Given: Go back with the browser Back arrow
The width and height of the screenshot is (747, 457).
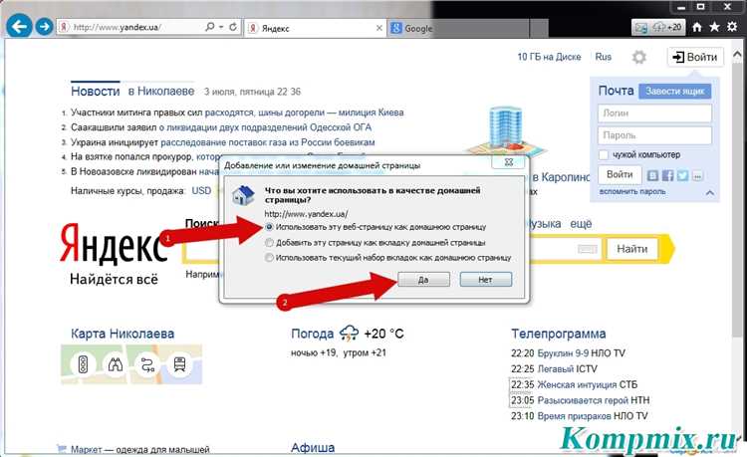Looking at the screenshot, I should (x=19, y=26).
